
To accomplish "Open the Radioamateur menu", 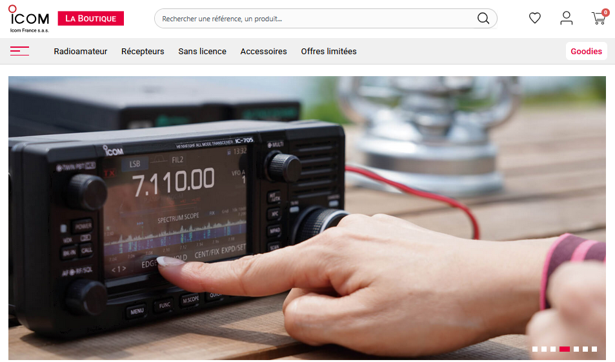I will point(81,52).
